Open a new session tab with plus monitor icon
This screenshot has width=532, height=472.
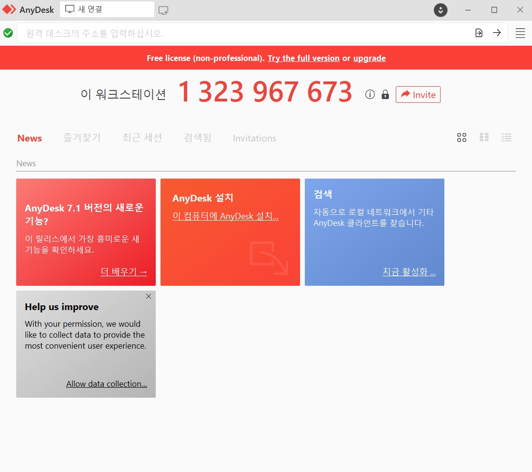[x=163, y=10]
